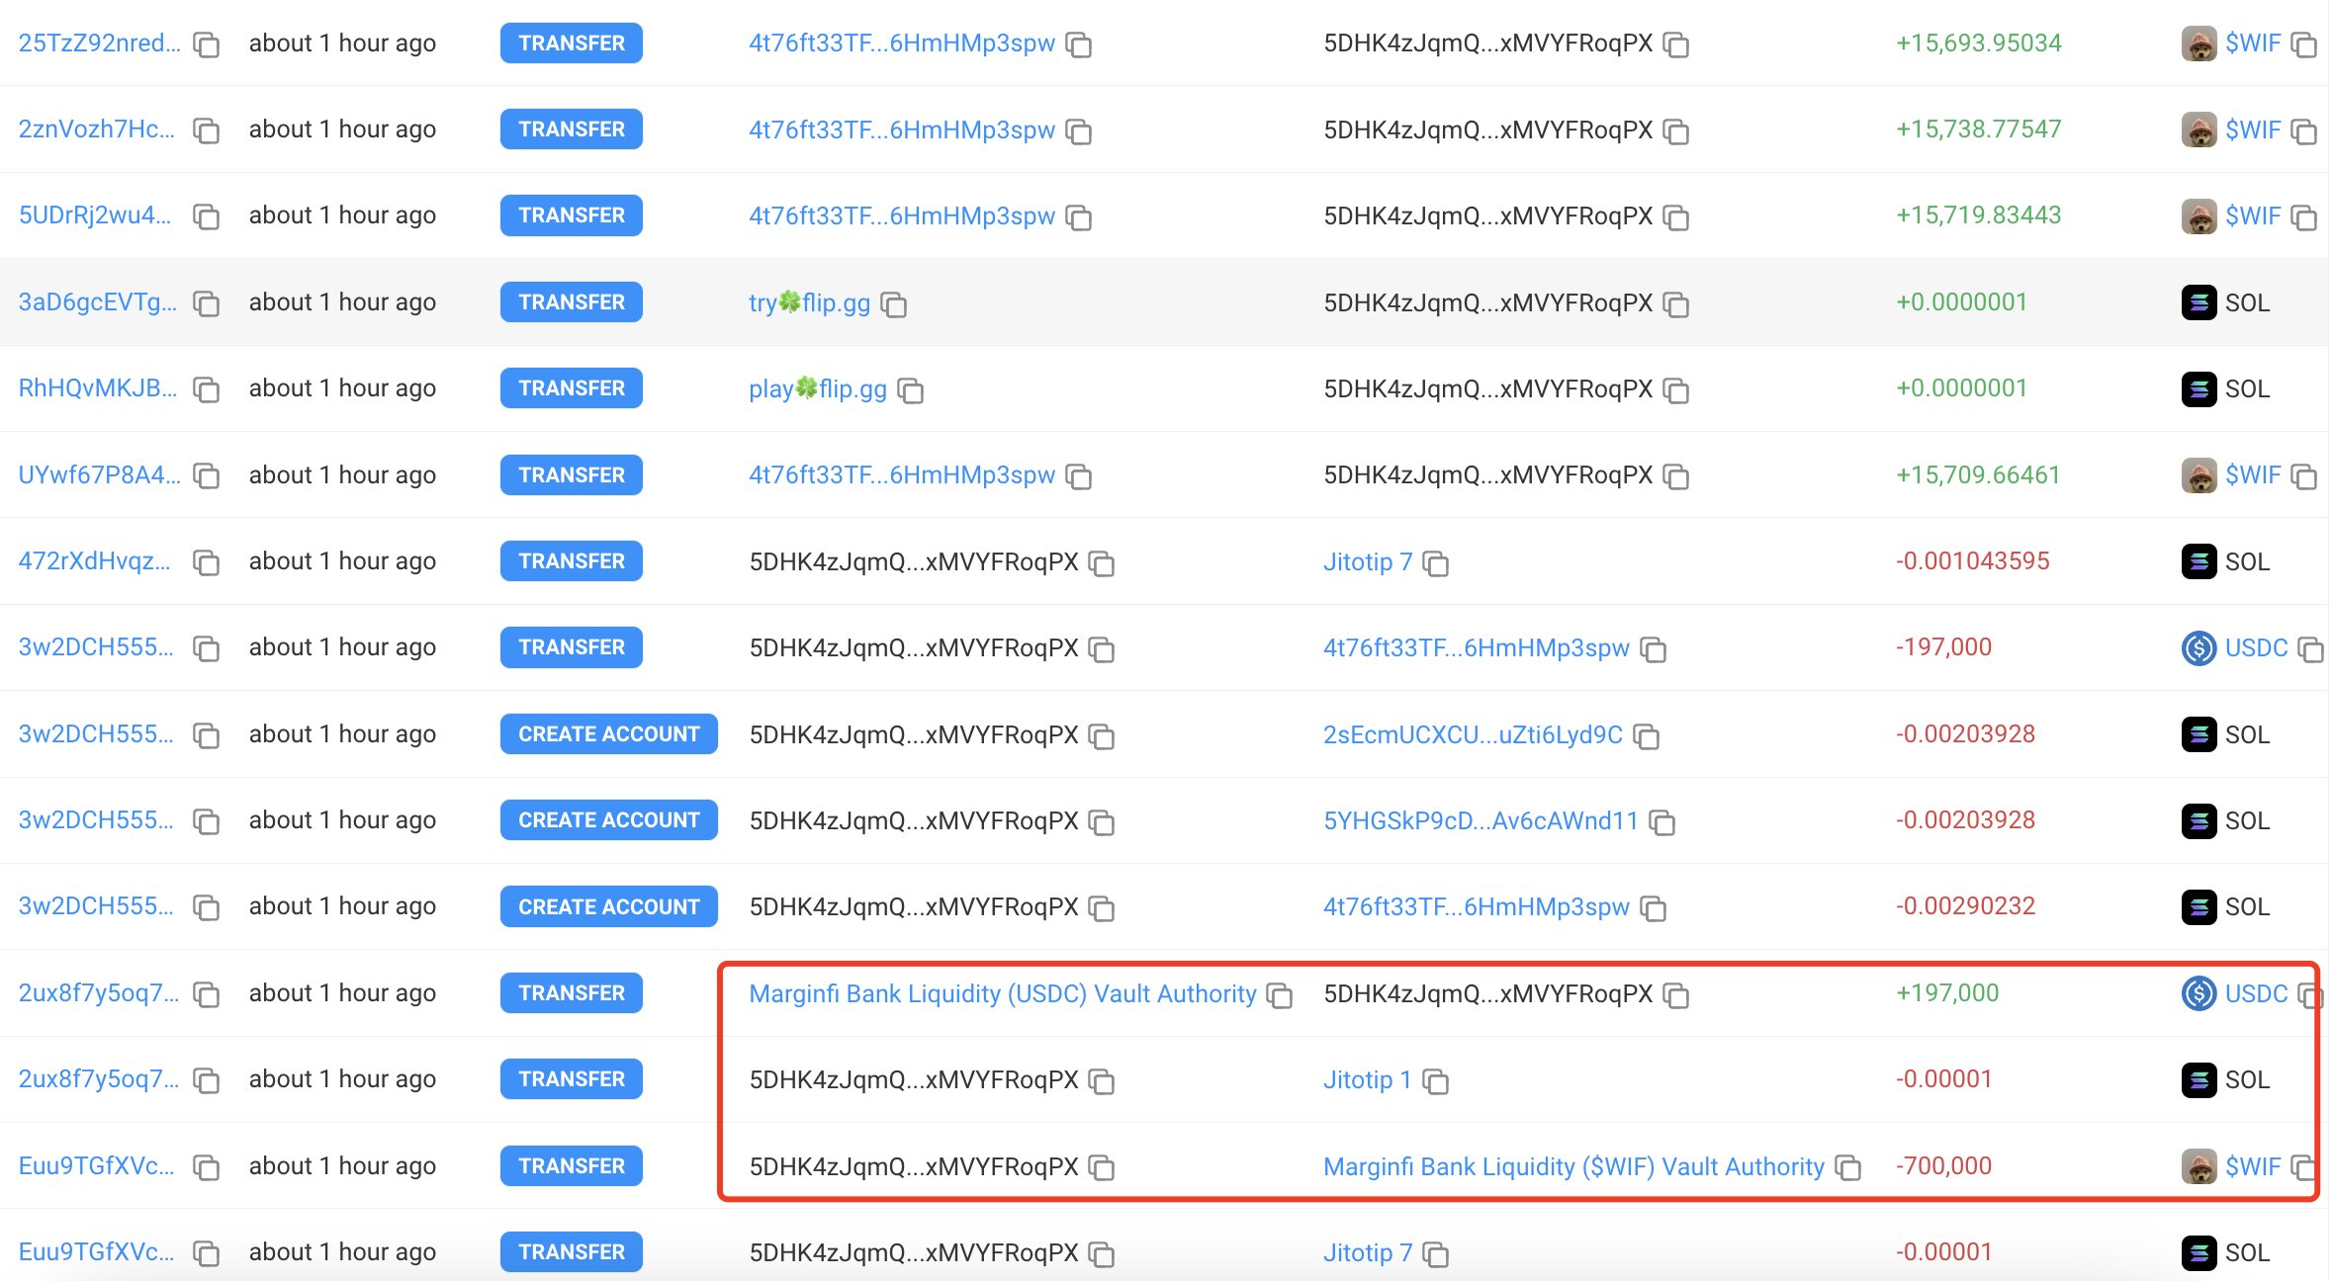Image resolution: width=2334 pixels, height=1281 pixels.
Task: Copy the 2znVozh7Hc signature hash
Action: coord(206,130)
